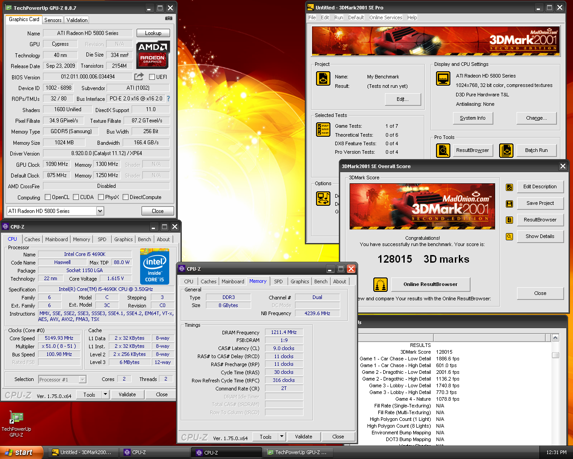Open the Online Services menu in 3DMark2001
The image size is (573, 459).
(386, 17)
